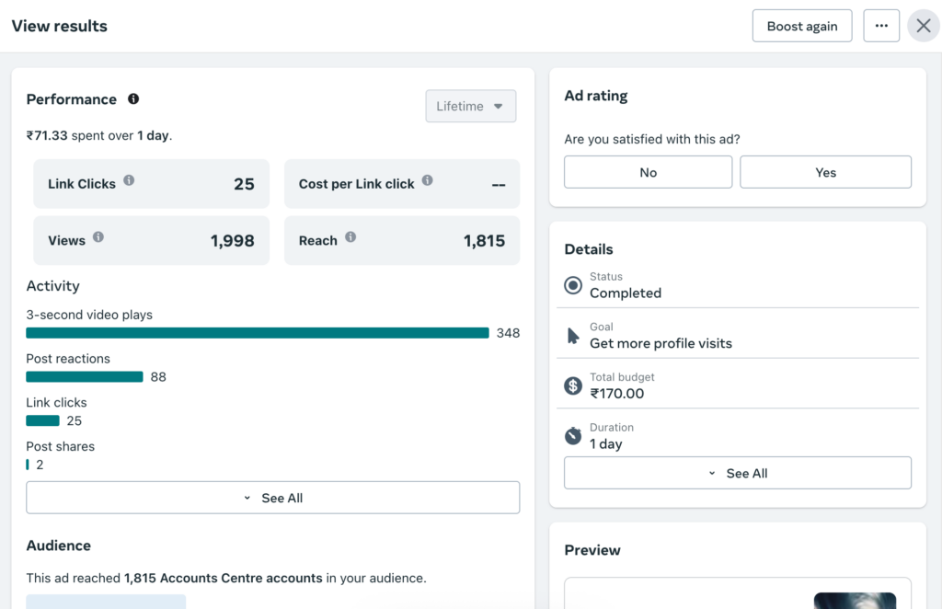
Task: Expand See All under Details
Action: click(x=737, y=473)
